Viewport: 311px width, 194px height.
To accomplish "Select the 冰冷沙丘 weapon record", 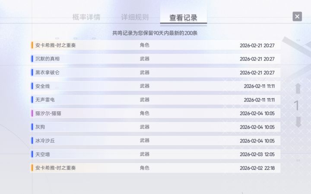I will (155, 141).
